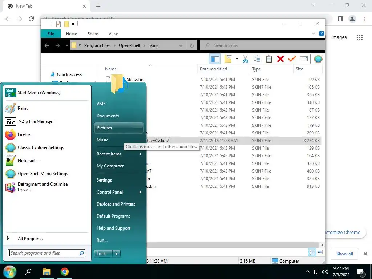The image size is (372, 279).
Task: Click the Images link in Chrome
Action: tap(339, 37)
